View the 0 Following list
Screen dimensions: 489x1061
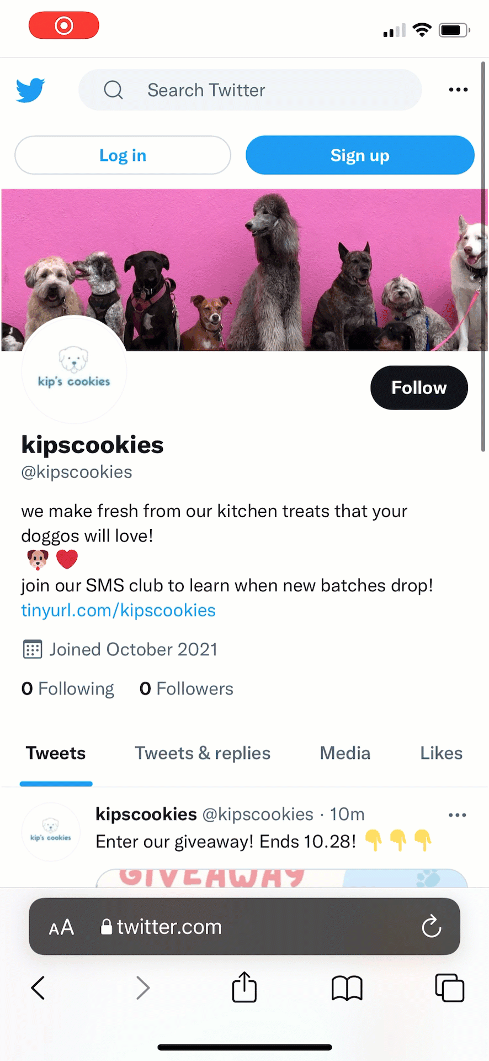[68, 689]
